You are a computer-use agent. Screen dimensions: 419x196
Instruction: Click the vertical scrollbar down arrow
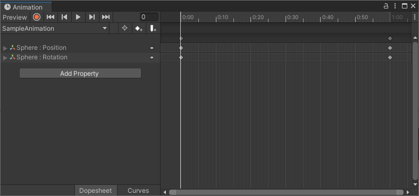pos(415,184)
